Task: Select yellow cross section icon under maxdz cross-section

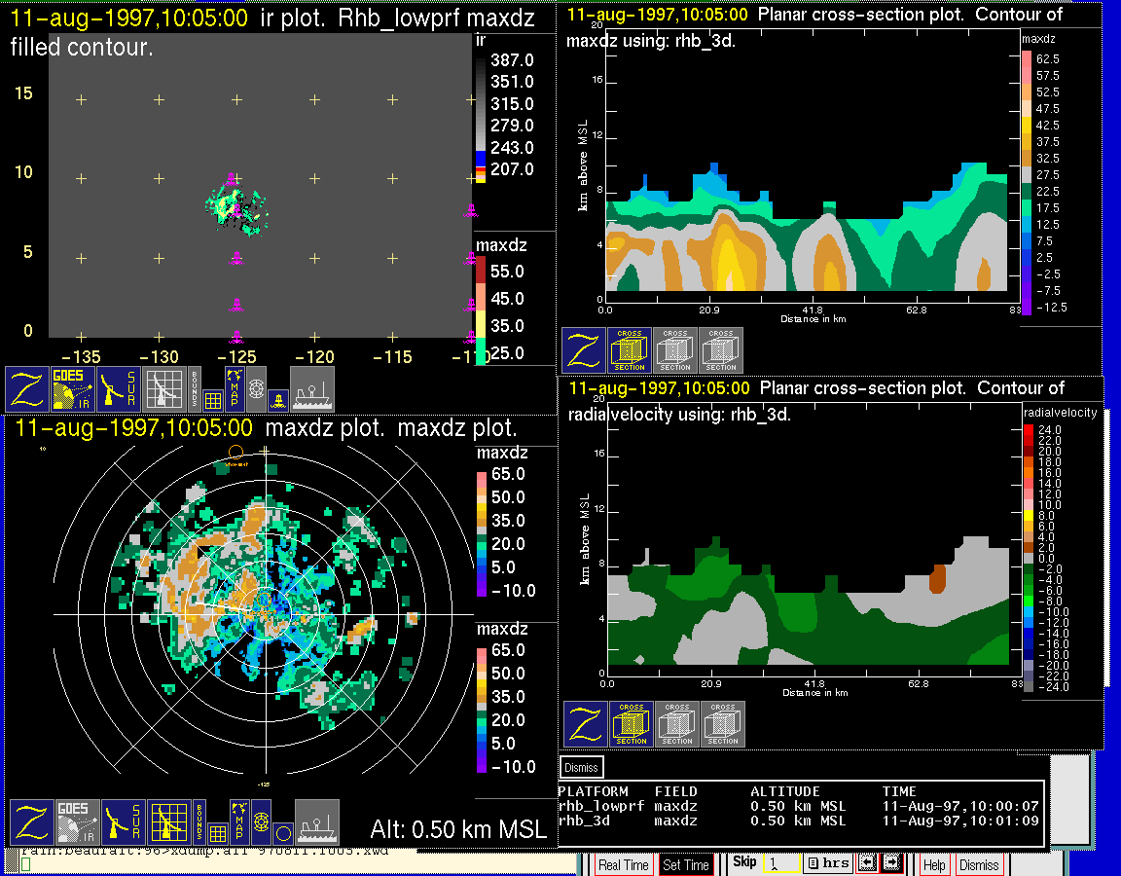Action: tap(630, 350)
